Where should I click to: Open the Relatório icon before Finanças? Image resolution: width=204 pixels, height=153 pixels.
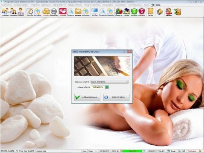tap(110, 12)
